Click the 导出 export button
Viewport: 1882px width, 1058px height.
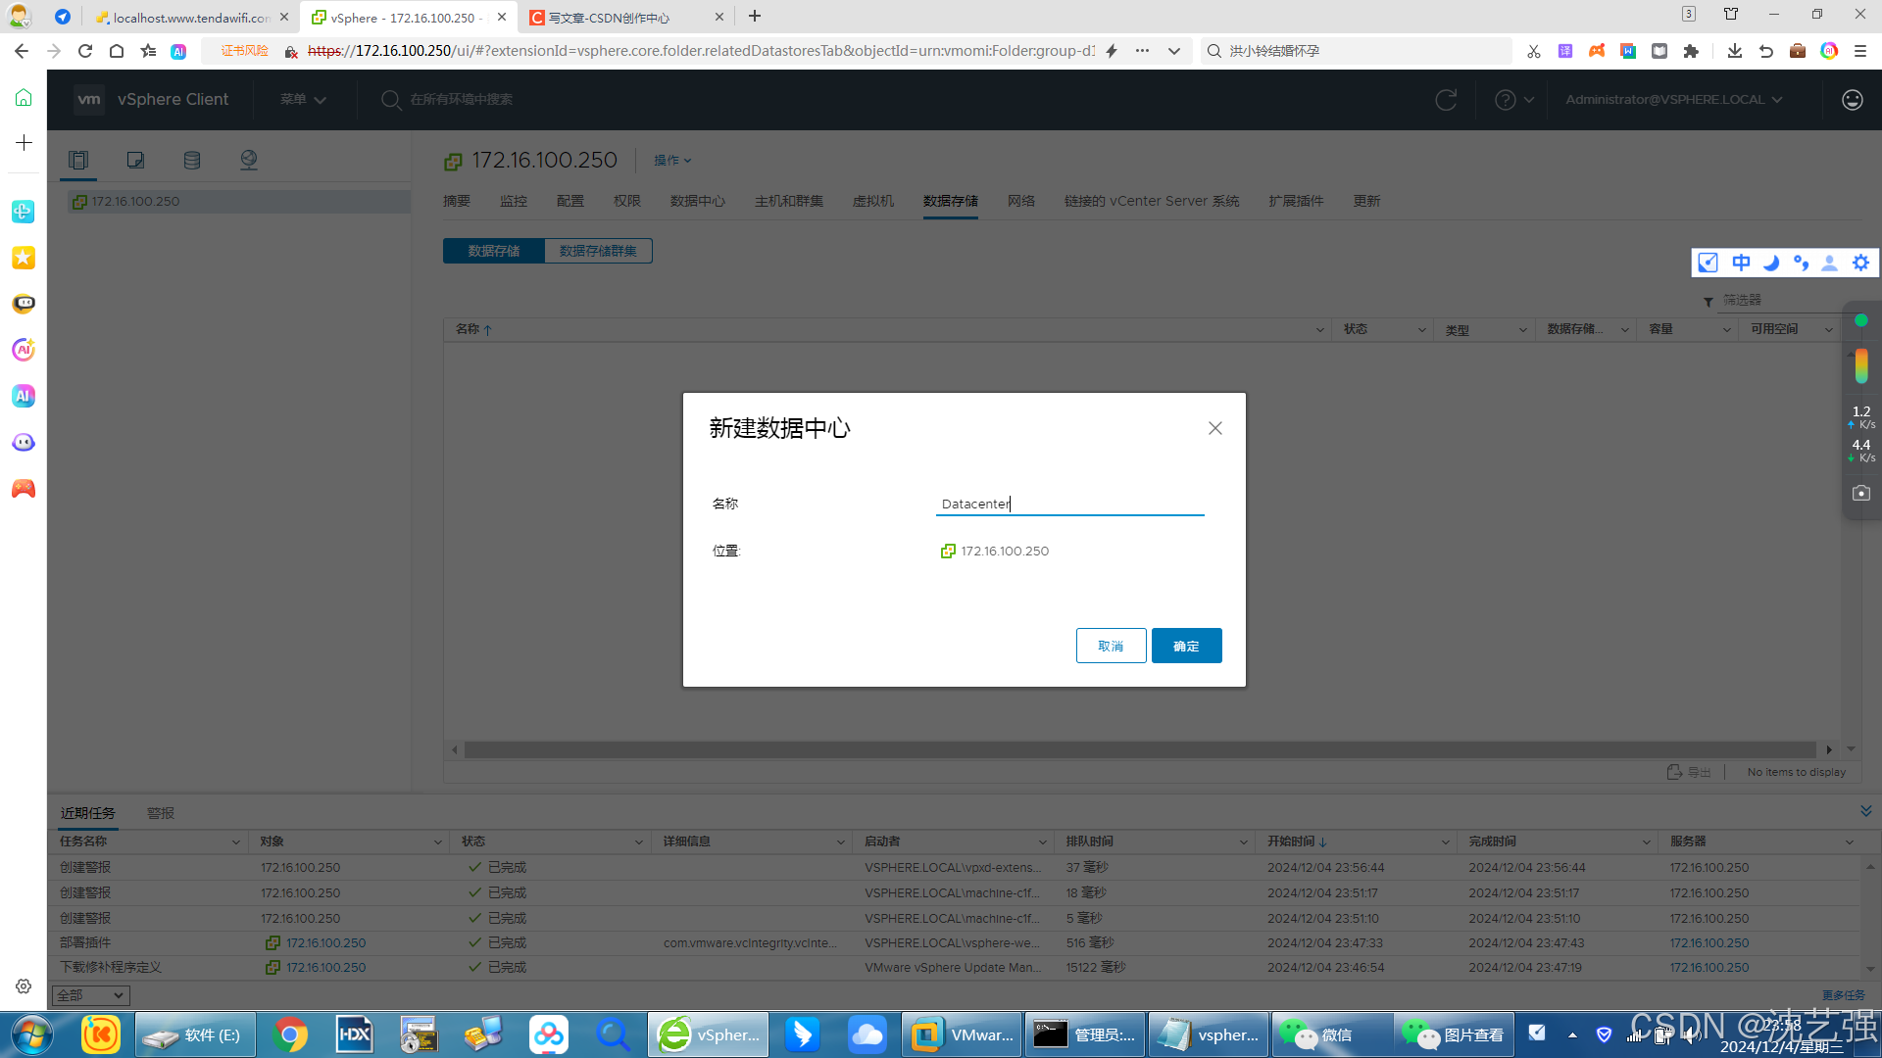[x=1689, y=772]
